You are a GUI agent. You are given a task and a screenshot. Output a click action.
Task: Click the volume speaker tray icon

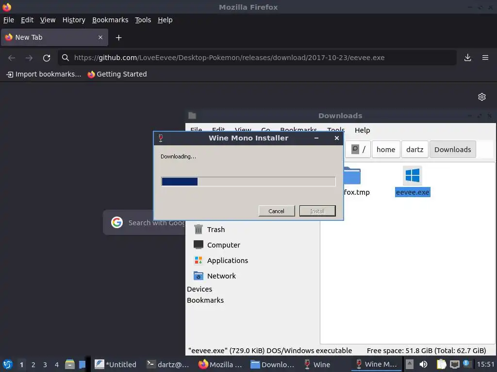[x=423, y=364]
